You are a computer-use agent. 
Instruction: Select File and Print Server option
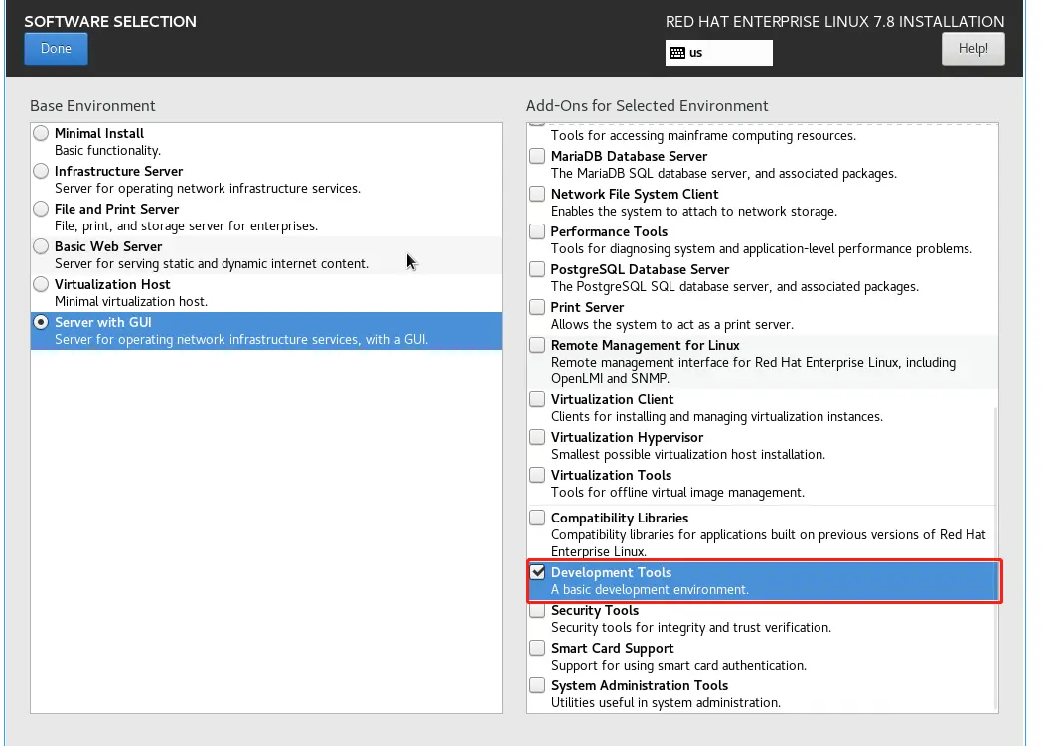pos(41,209)
